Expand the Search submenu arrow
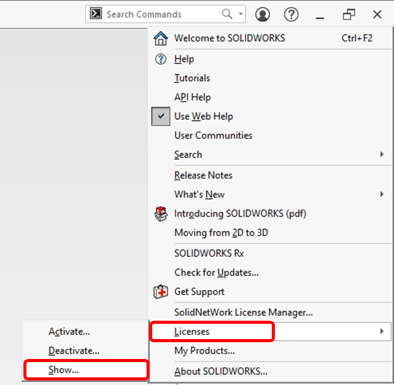Image resolution: width=394 pixels, height=385 pixels. point(382,154)
